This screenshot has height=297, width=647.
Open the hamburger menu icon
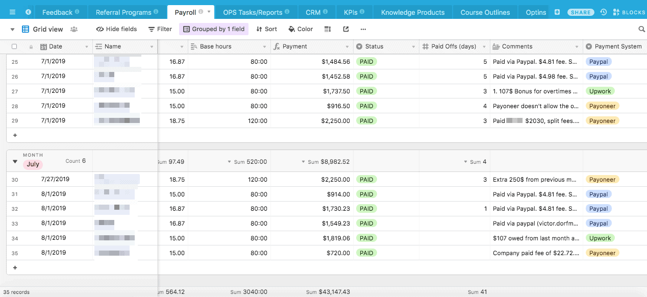pos(12,12)
